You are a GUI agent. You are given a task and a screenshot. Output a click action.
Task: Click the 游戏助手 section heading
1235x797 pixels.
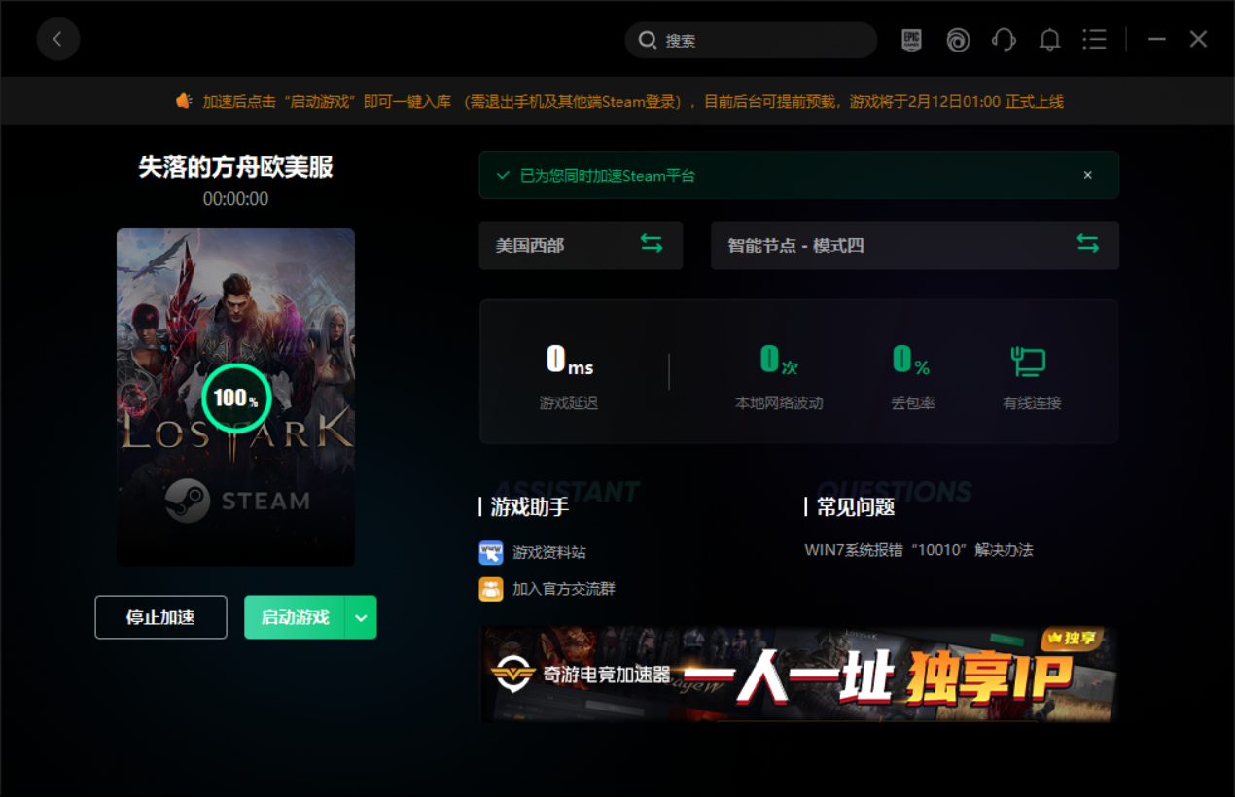coord(530,506)
